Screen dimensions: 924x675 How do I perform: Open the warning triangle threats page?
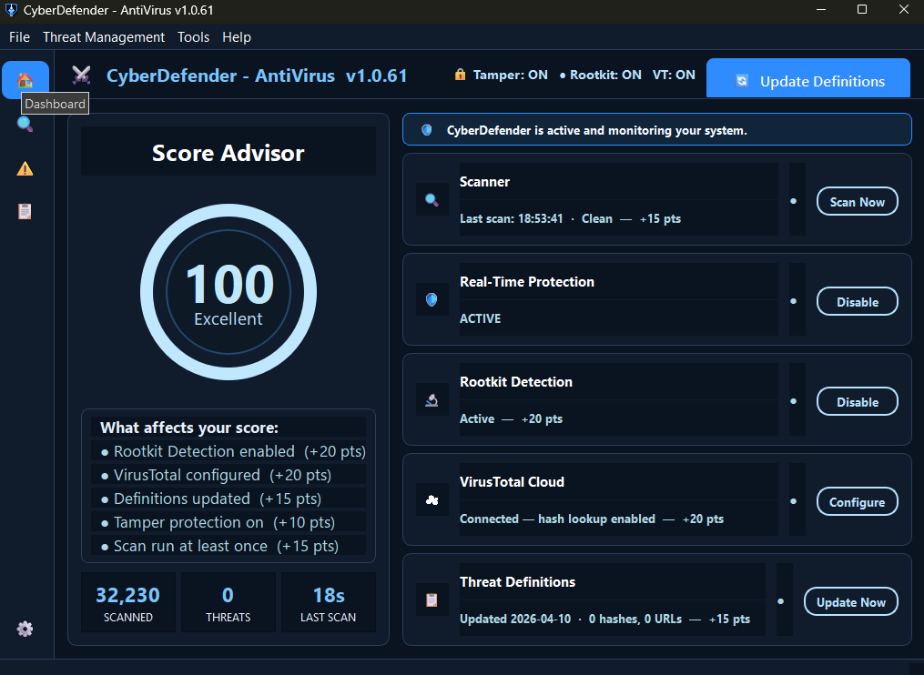click(25, 169)
